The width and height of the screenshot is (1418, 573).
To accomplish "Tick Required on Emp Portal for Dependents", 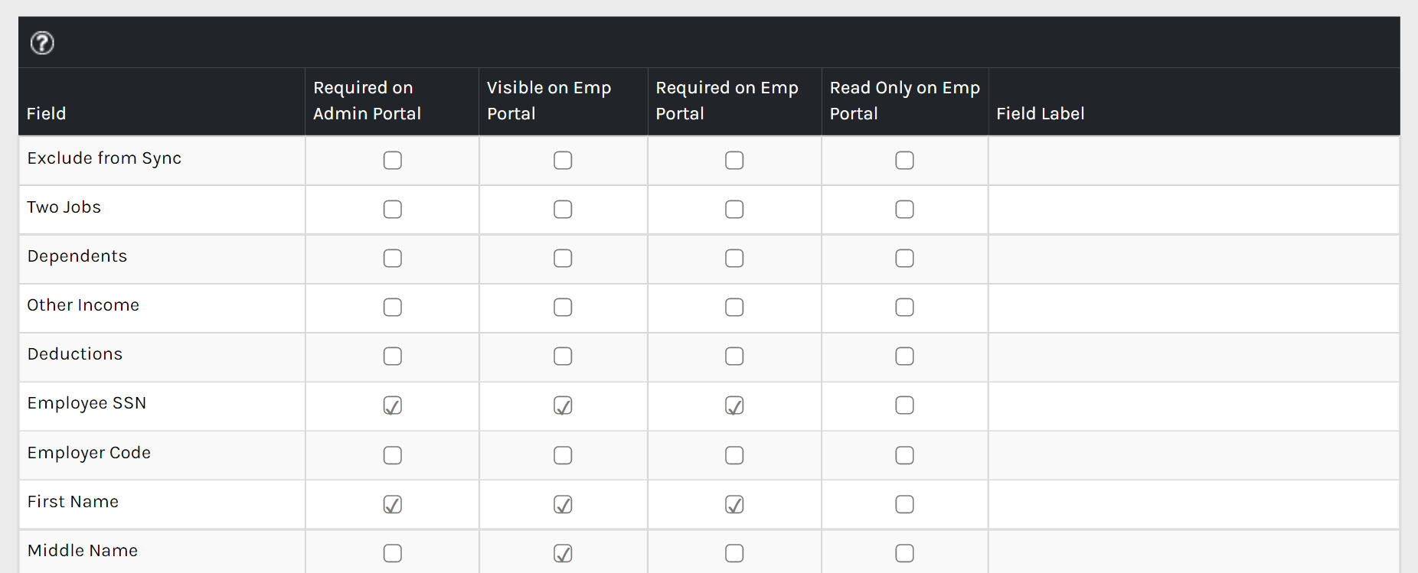I will click(734, 259).
